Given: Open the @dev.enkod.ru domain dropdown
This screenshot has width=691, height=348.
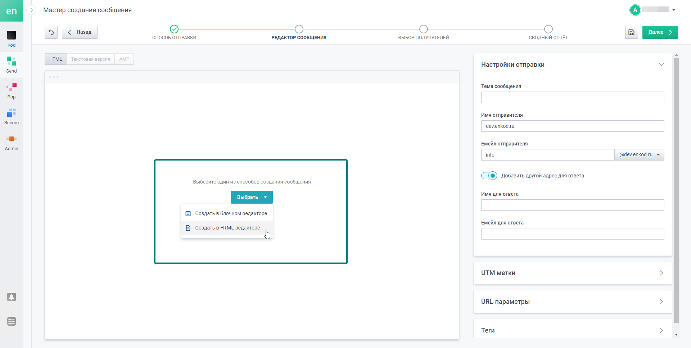Looking at the screenshot, I should pyautogui.click(x=640, y=155).
